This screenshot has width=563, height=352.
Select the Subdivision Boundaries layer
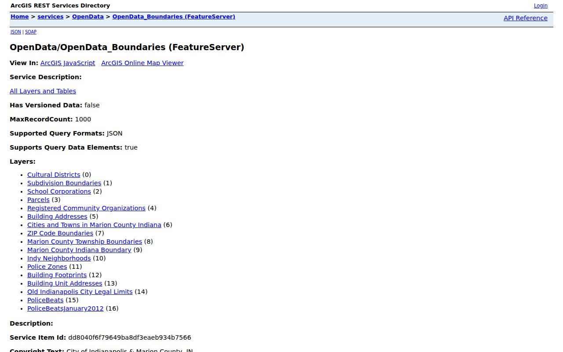[64, 183]
